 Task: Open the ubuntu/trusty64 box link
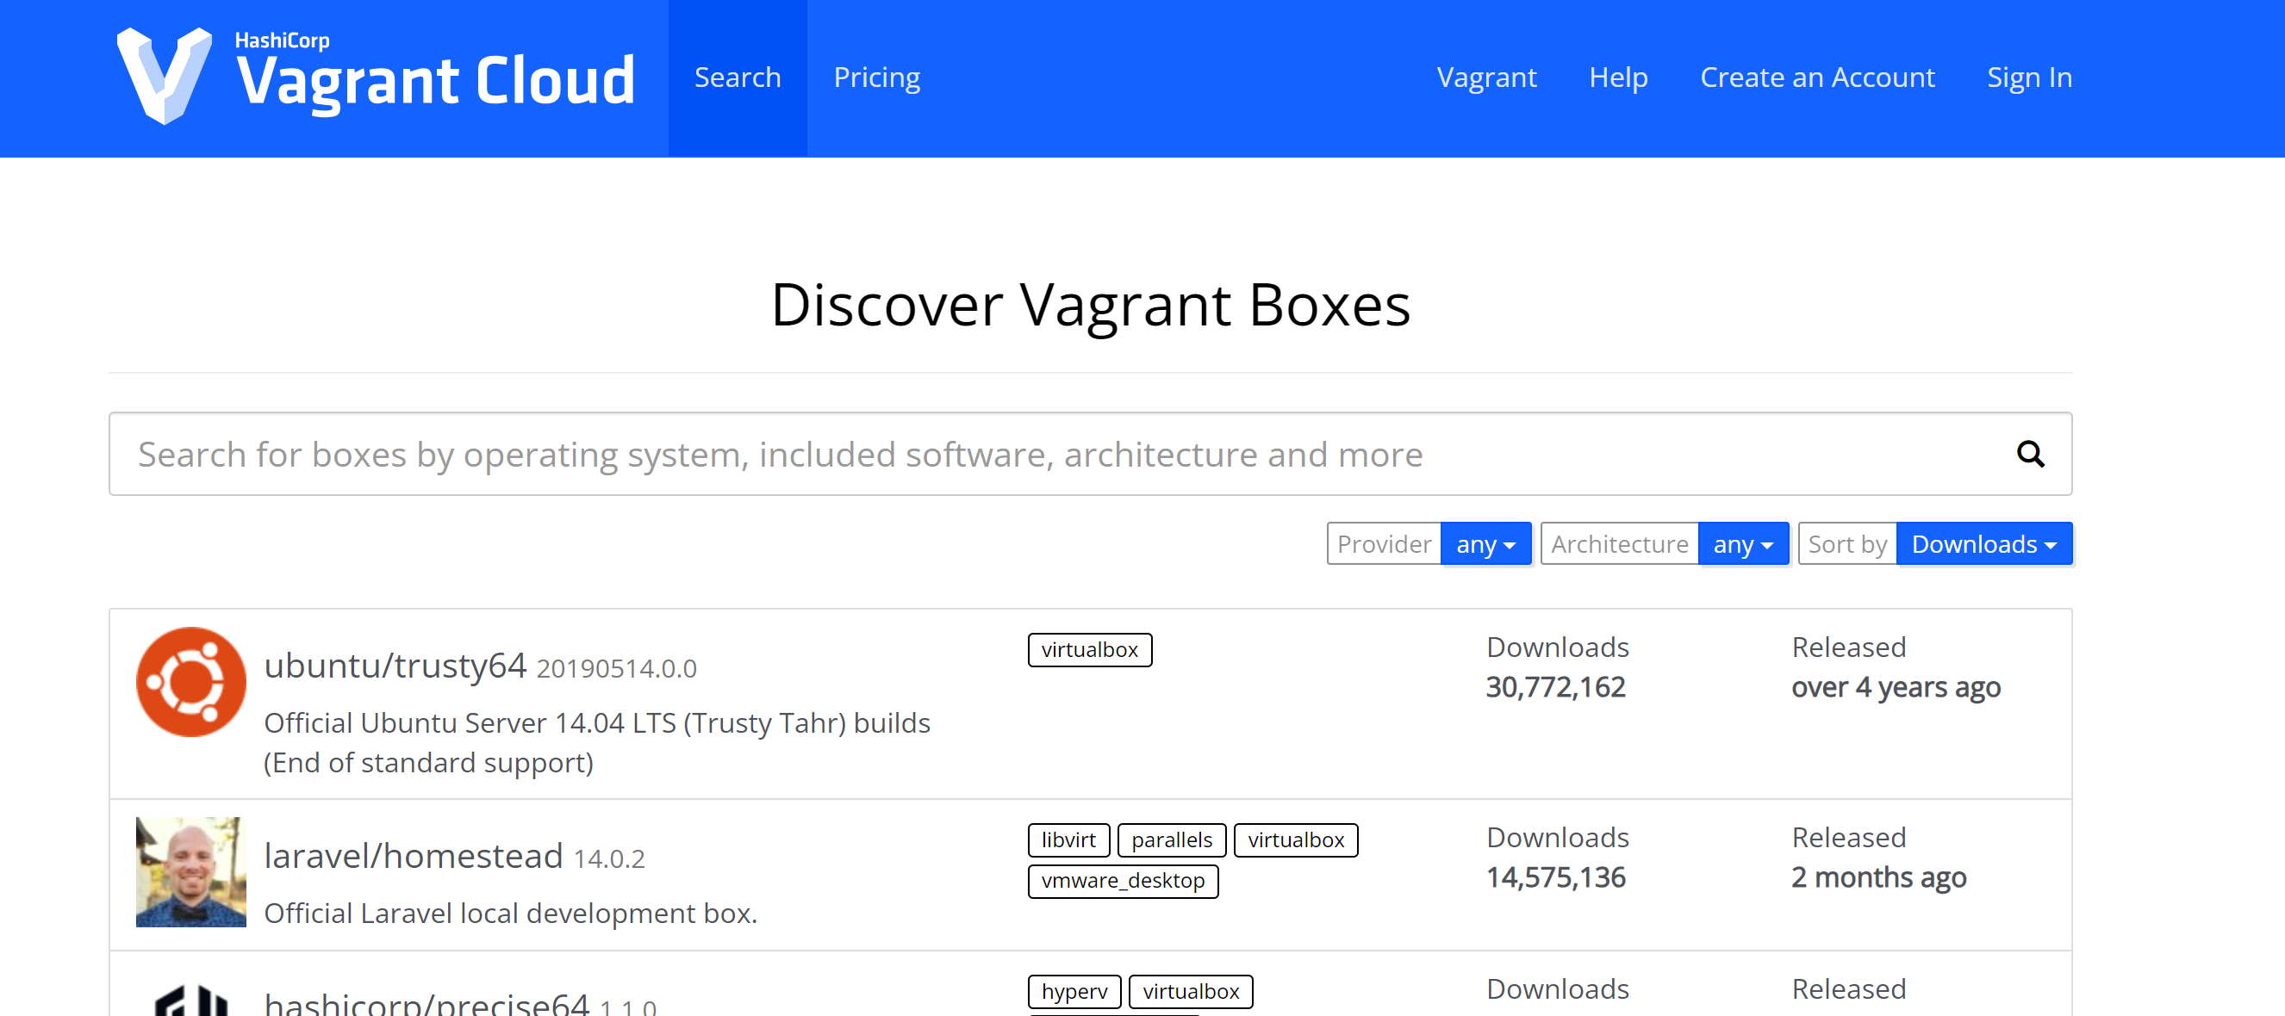pos(395,665)
